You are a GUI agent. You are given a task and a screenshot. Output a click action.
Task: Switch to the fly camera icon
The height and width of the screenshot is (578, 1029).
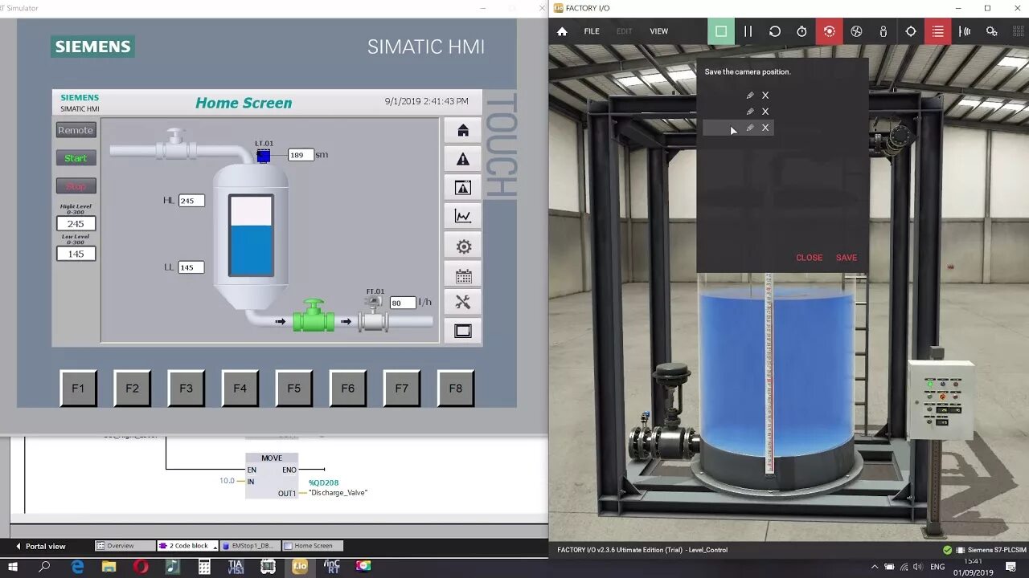point(856,31)
